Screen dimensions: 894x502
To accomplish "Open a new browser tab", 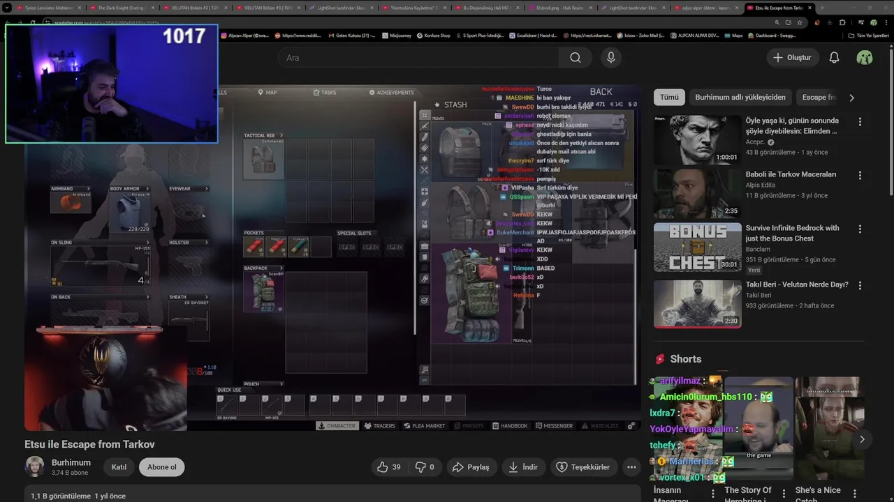I will pyautogui.click(x=821, y=8).
